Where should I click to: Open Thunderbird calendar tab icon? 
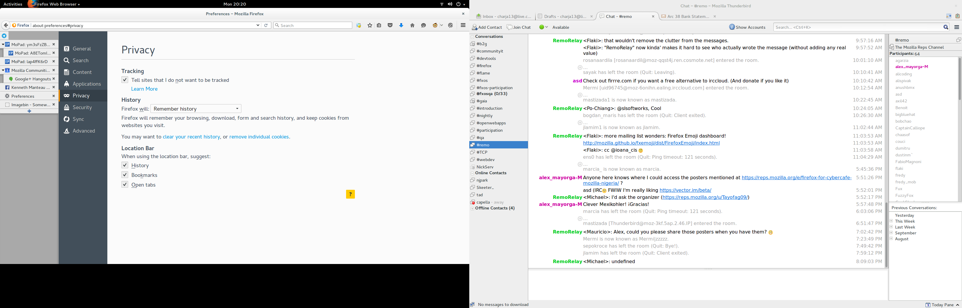tap(949, 16)
